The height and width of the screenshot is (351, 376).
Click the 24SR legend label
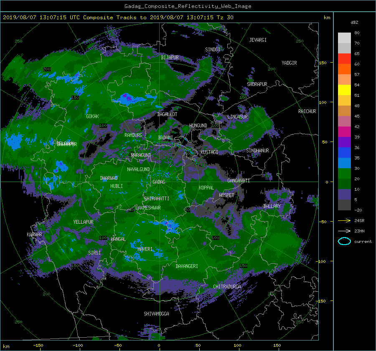[x=359, y=221]
